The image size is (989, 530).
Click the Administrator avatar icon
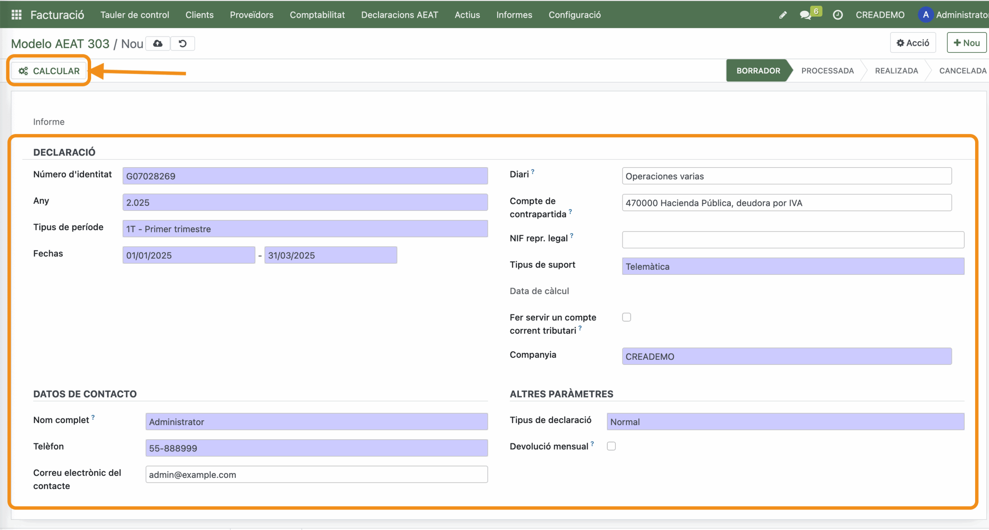(x=926, y=15)
